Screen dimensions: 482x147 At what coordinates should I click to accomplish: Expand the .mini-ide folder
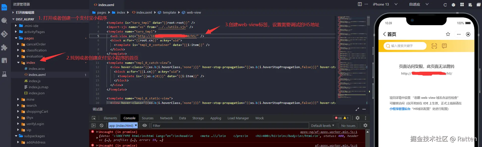point(16,26)
